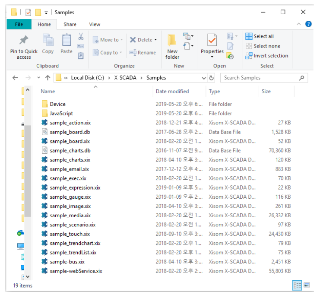This screenshot has height=295, width=320.
Task: Switch to the View tab
Action: click(95, 24)
